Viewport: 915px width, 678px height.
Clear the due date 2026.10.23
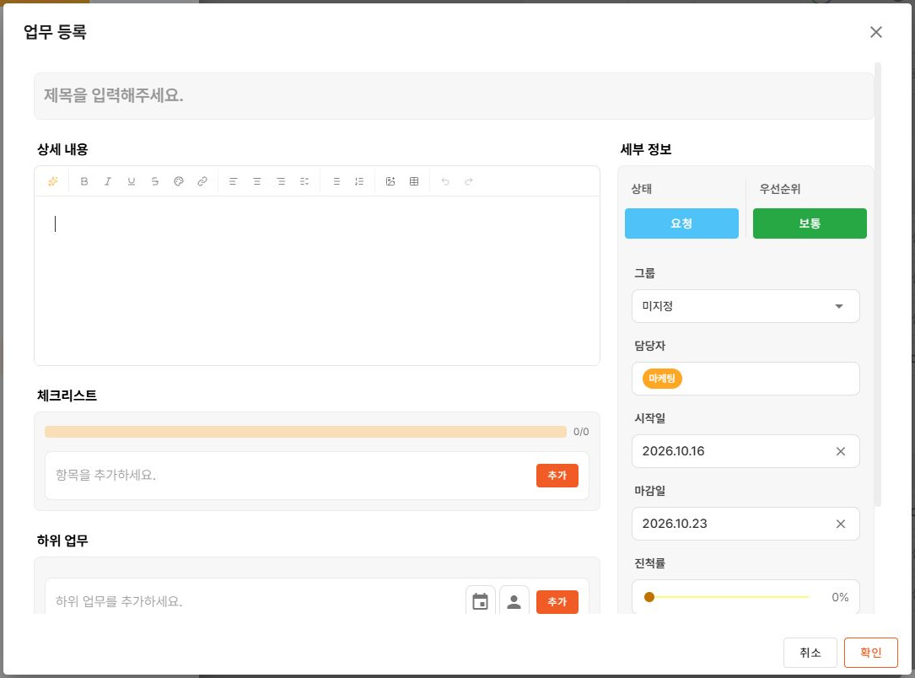(x=840, y=524)
